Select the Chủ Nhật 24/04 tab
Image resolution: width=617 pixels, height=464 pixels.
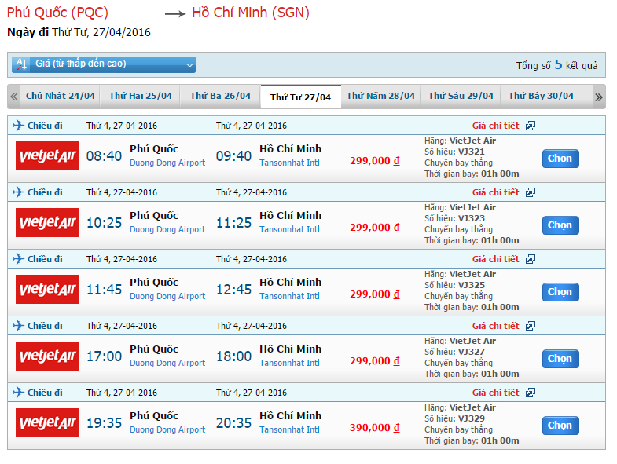coord(61,96)
